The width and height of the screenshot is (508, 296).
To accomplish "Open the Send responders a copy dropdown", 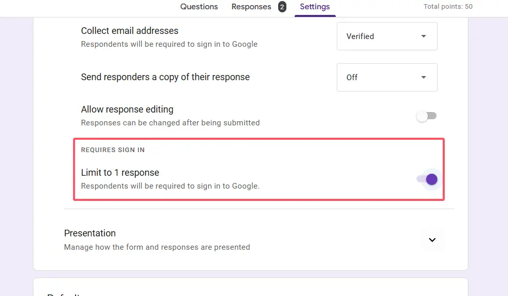I will pyautogui.click(x=386, y=77).
